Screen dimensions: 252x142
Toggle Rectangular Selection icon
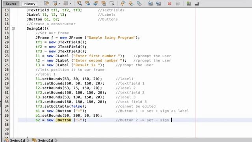112,4
